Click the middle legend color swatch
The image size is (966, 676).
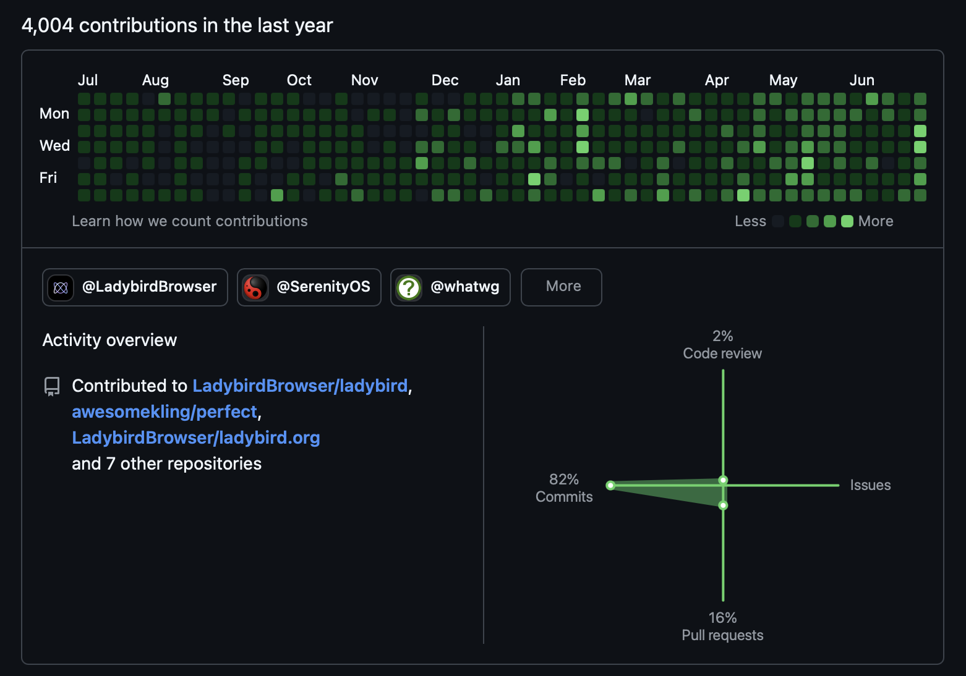pos(813,221)
